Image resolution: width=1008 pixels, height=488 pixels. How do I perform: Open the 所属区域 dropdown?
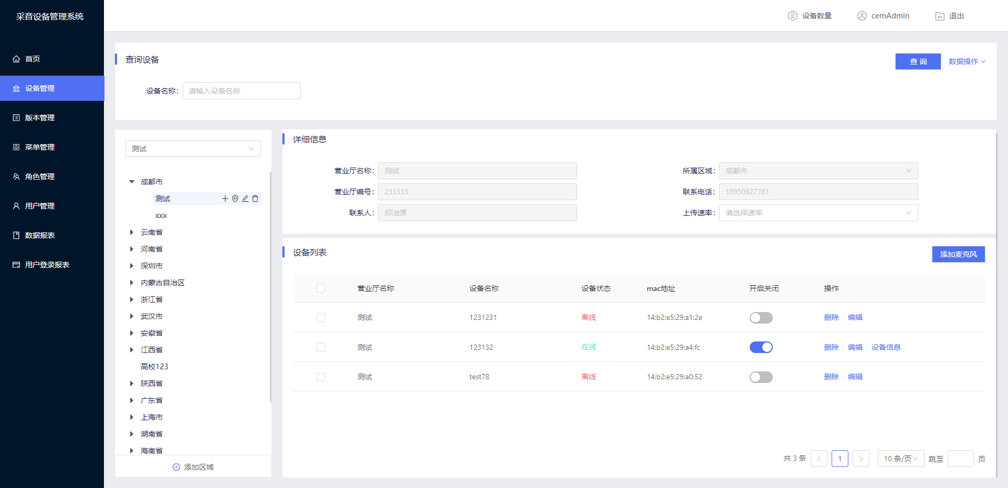(x=818, y=171)
